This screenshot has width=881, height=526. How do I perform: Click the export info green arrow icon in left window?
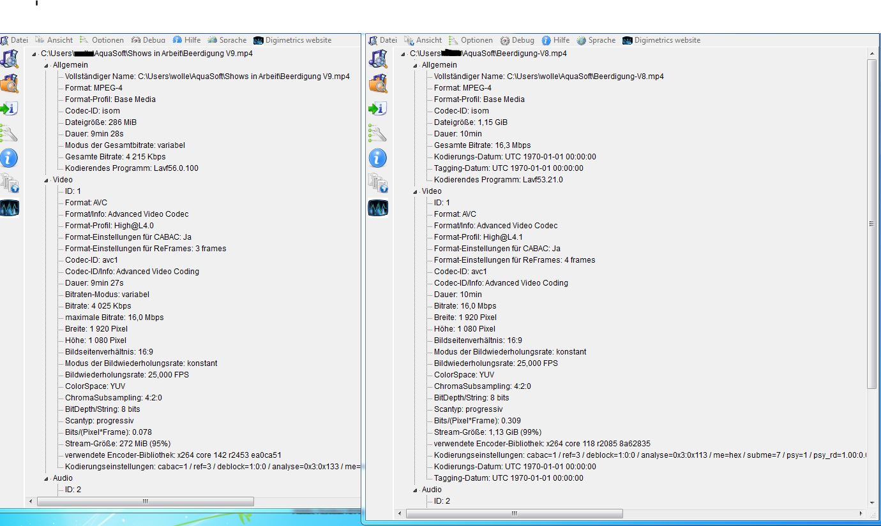(x=9, y=108)
